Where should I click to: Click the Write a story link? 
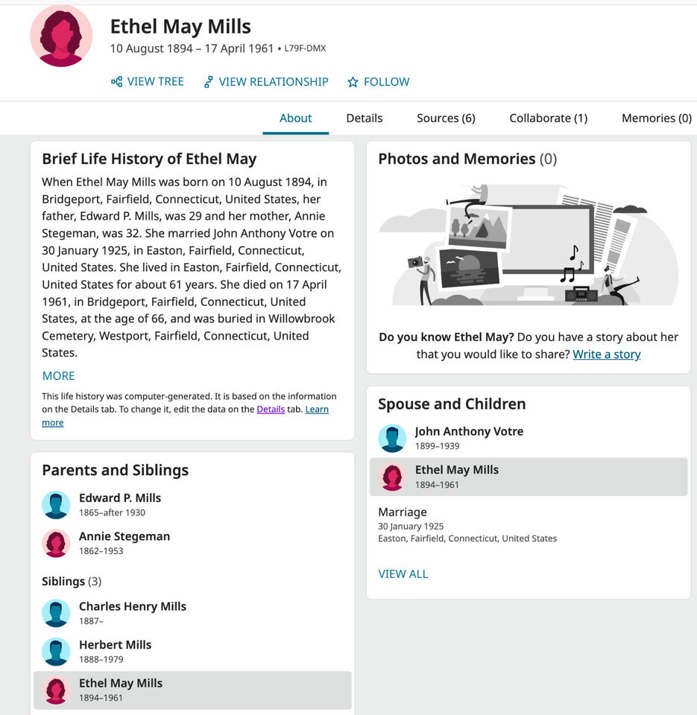pyautogui.click(x=607, y=355)
